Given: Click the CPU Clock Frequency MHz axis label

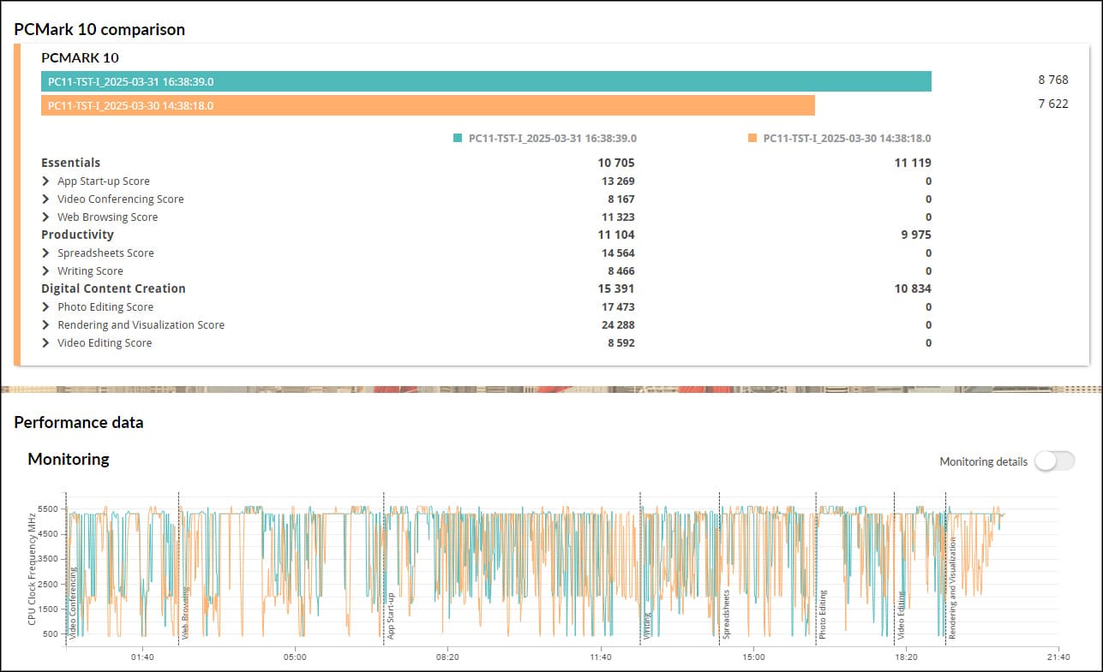Looking at the screenshot, I should pos(33,568).
